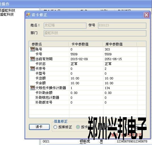Select the 补助版本号 parameter row

point(88,102)
